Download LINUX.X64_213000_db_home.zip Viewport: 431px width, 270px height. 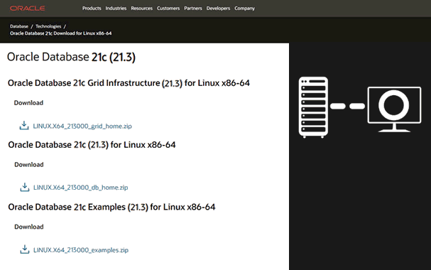point(80,188)
